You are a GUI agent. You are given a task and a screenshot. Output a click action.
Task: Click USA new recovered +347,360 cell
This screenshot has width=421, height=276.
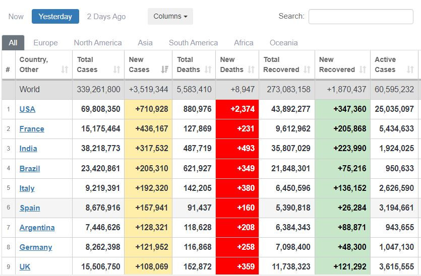pyautogui.click(x=343, y=109)
